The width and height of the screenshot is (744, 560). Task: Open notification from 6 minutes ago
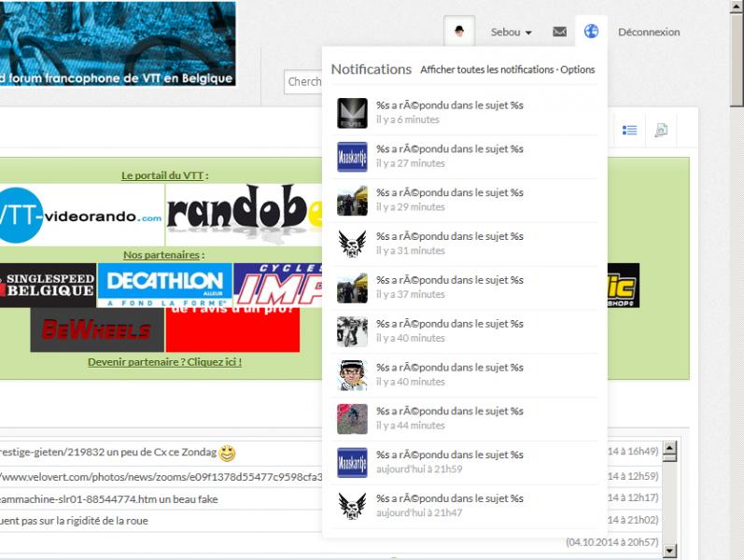pos(464,113)
